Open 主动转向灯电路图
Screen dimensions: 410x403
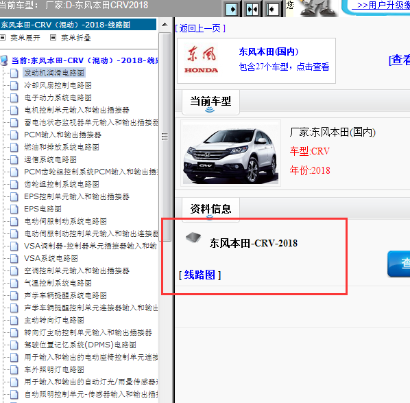point(54,320)
